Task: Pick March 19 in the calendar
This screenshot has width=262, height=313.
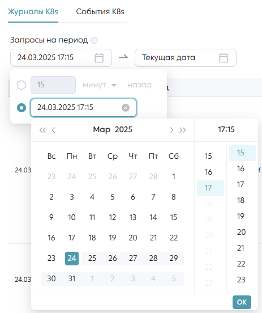Action: tap(113, 238)
